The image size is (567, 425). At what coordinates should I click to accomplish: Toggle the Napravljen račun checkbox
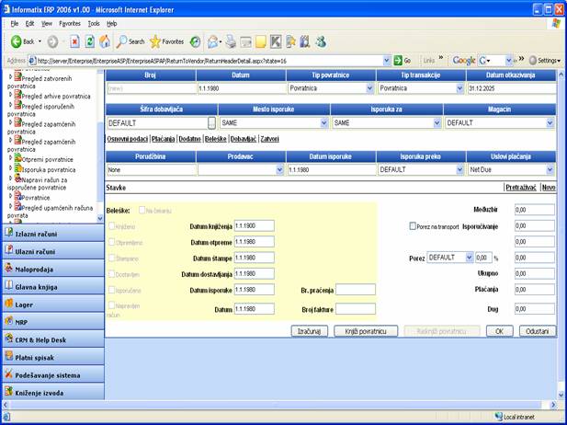112,305
